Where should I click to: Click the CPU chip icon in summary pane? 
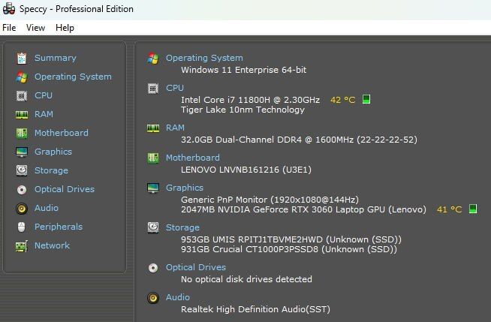click(x=153, y=89)
